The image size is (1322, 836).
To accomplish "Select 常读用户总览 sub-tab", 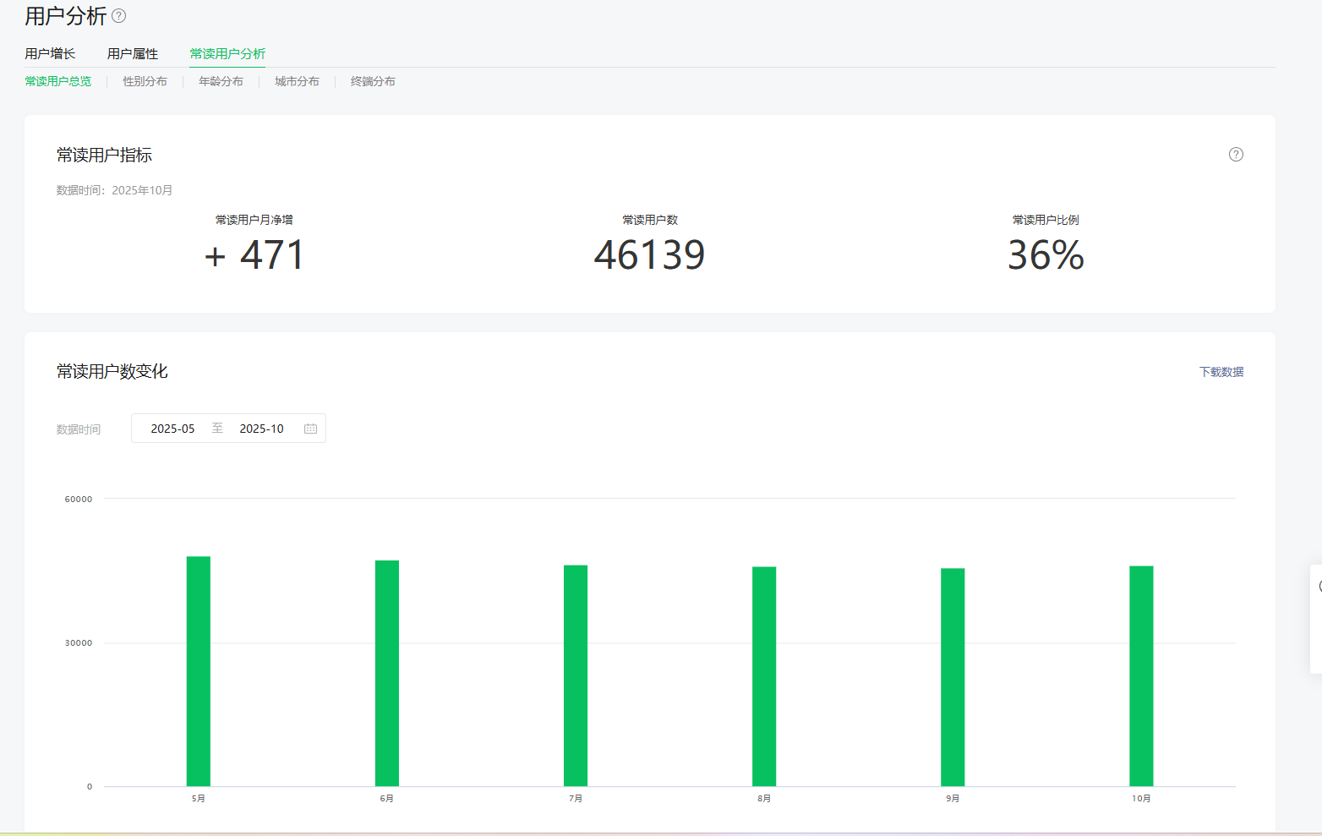I will [58, 82].
